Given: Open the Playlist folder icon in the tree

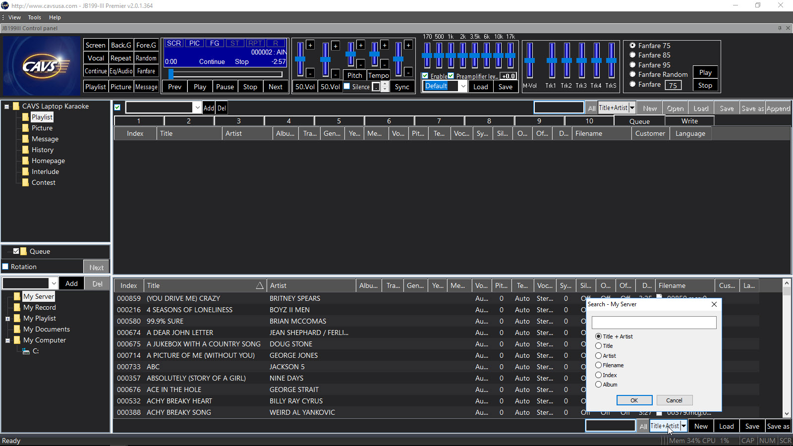Looking at the screenshot, I should 26,117.
